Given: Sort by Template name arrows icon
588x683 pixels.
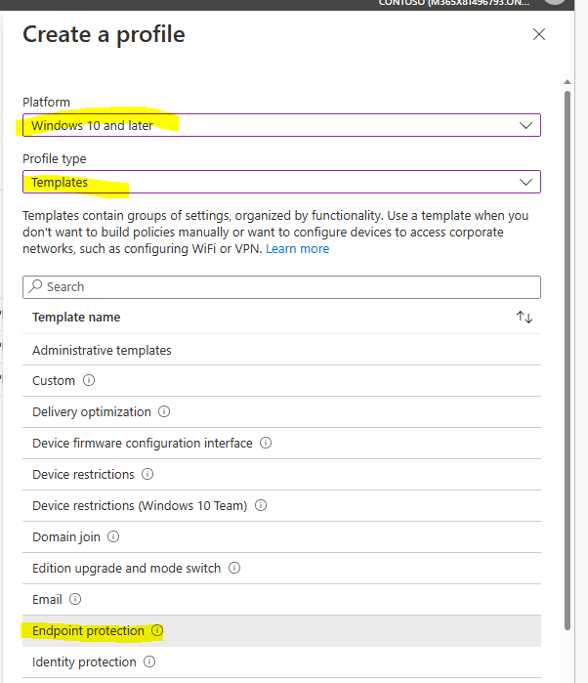Looking at the screenshot, I should (525, 318).
